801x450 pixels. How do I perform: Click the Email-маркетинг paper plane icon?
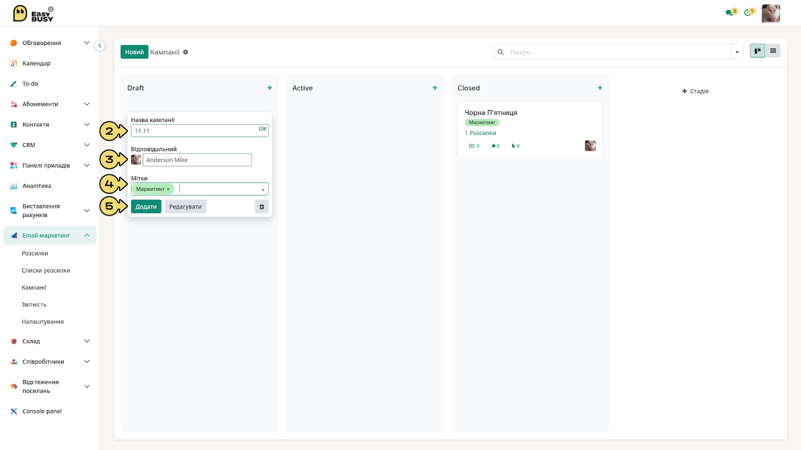point(14,235)
